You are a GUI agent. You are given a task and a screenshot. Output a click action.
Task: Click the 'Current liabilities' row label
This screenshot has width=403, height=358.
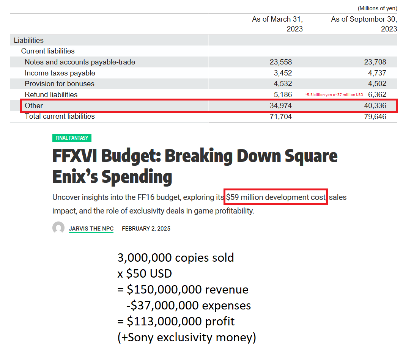pyautogui.click(x=48, y=51)
